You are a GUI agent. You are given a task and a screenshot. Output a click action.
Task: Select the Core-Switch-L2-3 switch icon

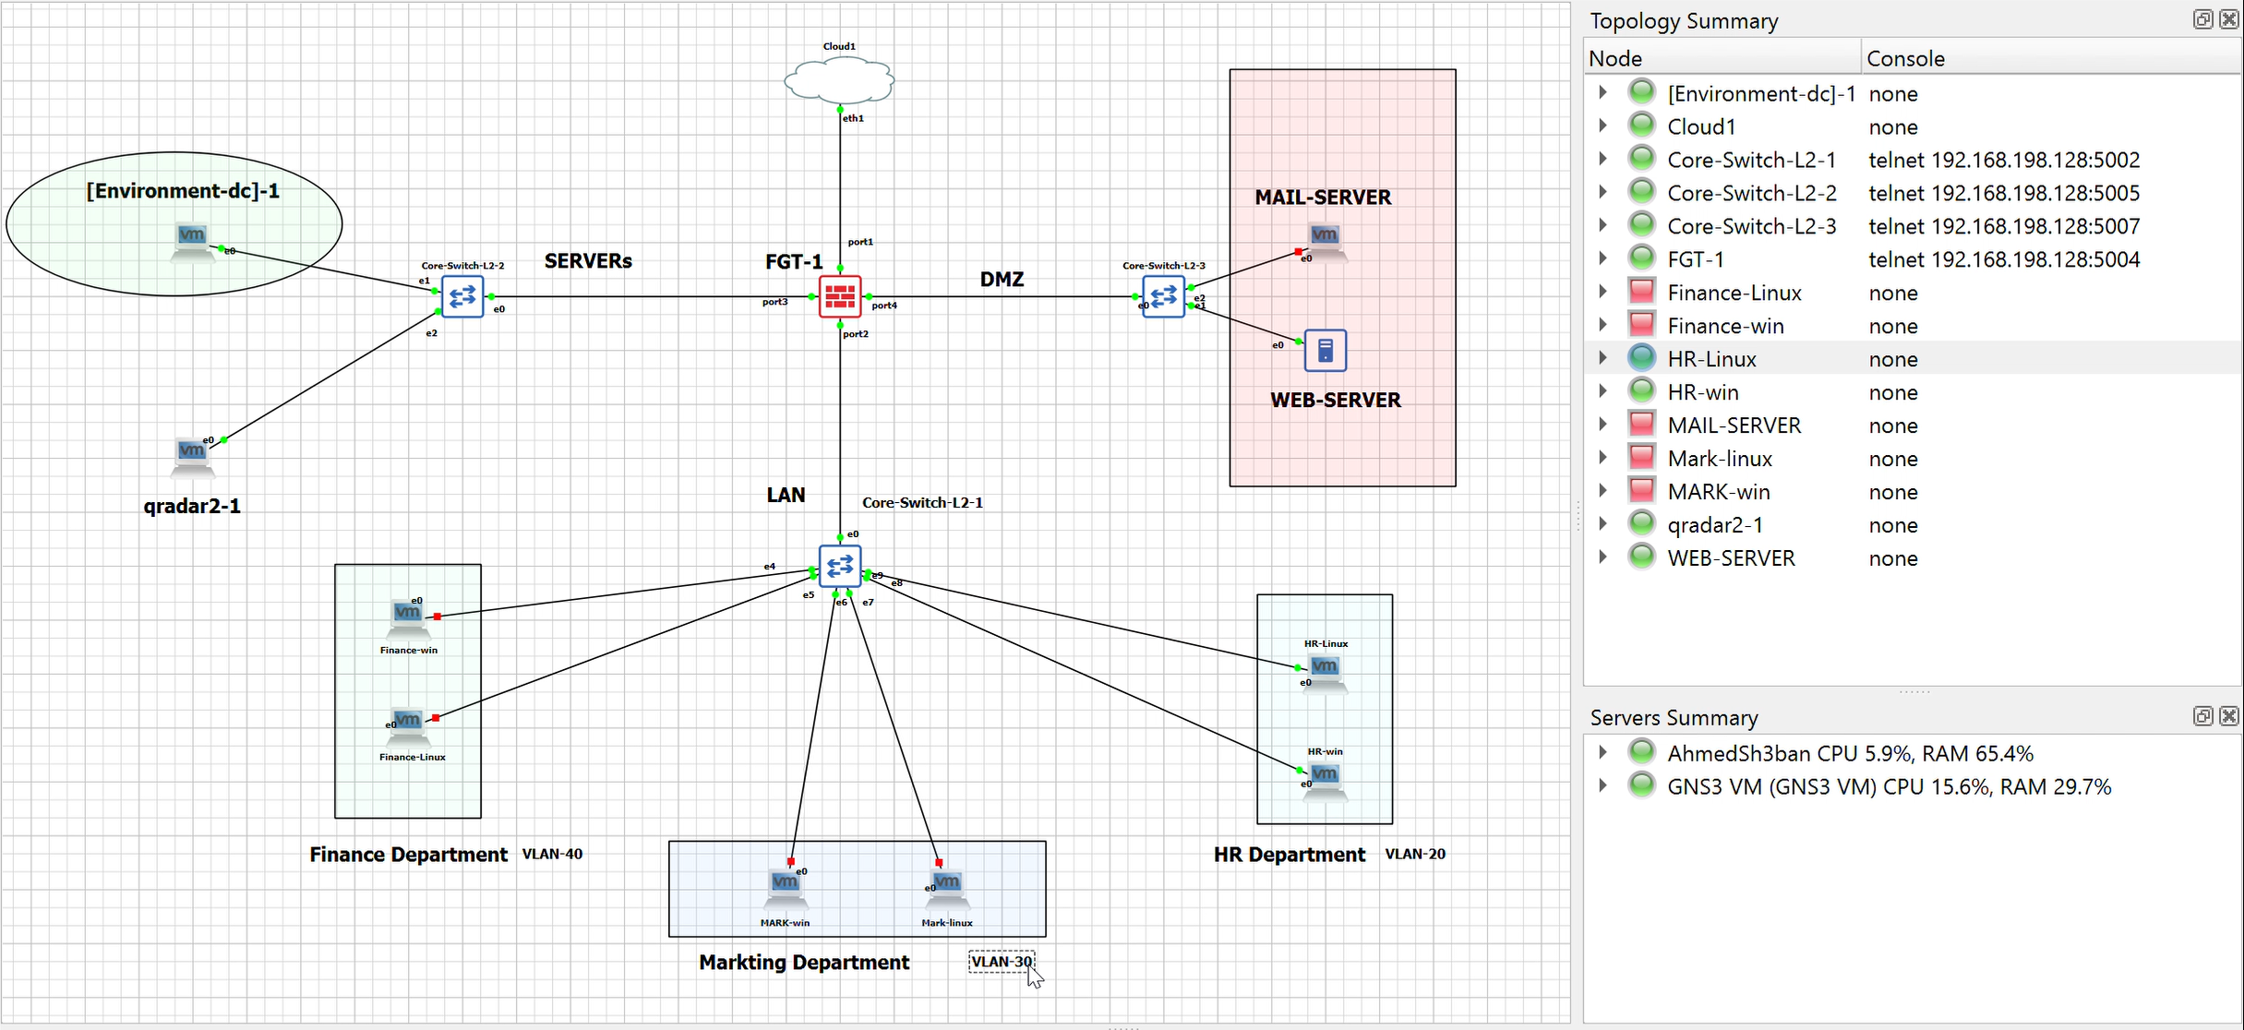tap(1164, 296)
